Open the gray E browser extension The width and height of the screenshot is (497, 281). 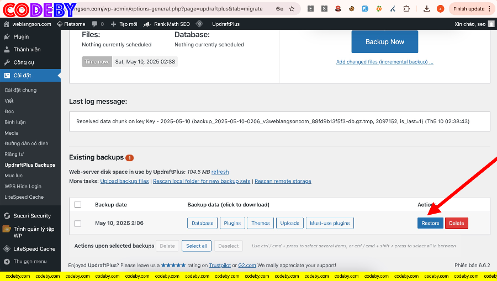(310, 9)
